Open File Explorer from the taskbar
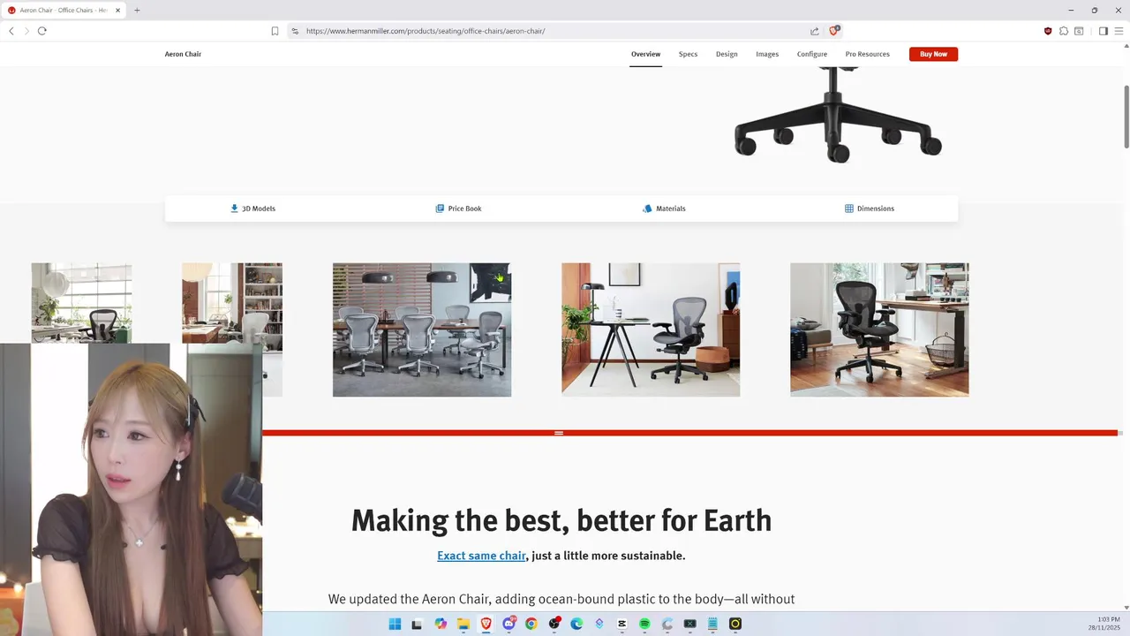The image size is (1130, 636). tap(463, 624)
